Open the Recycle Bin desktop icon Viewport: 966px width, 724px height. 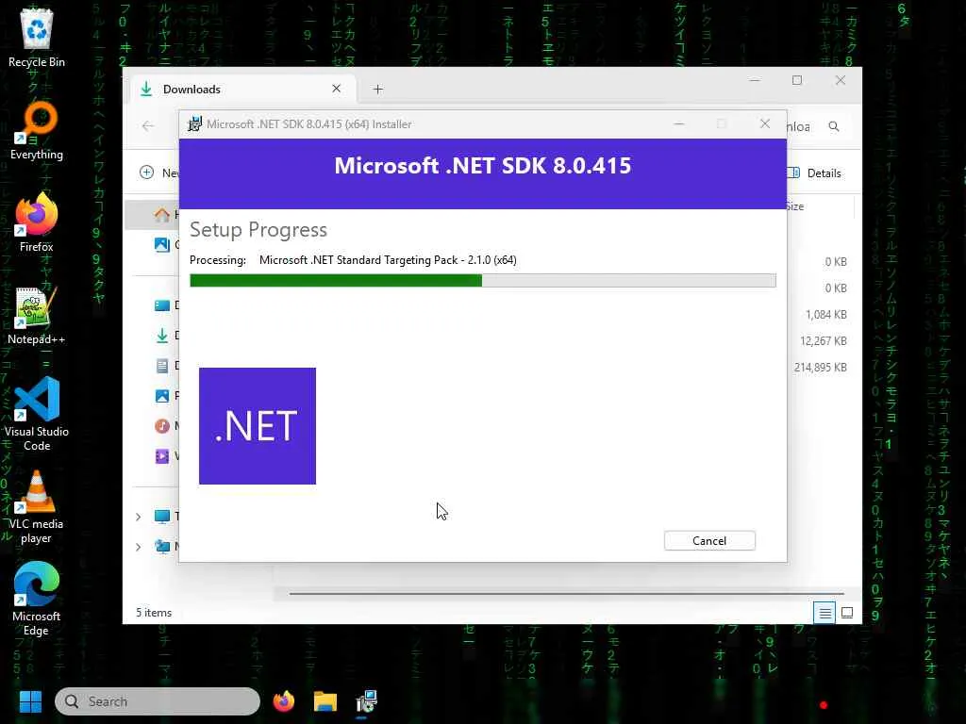(x=37, y=38)
